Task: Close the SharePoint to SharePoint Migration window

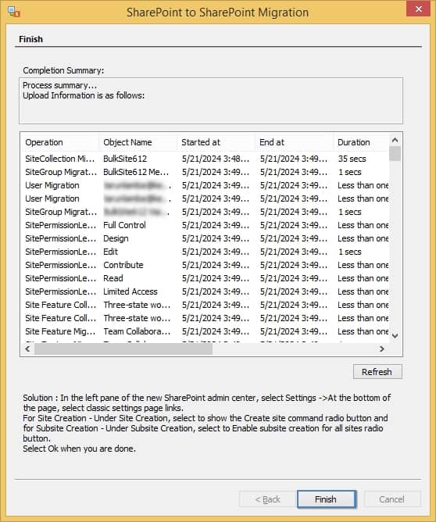Action: tap(418, 9)
